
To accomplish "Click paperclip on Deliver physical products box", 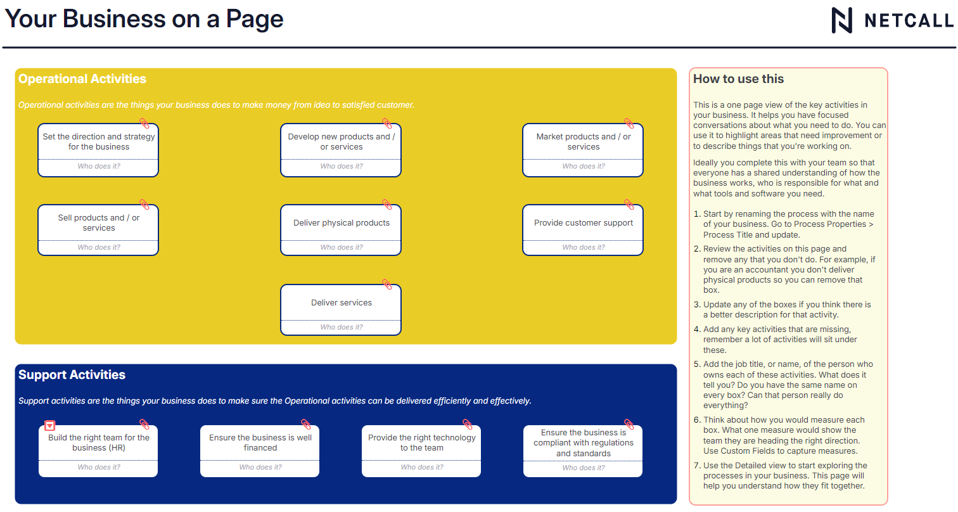I will click(387, 205).
